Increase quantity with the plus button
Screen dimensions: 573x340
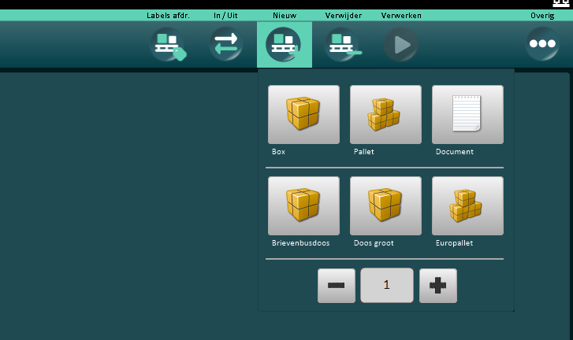point(437,286)
